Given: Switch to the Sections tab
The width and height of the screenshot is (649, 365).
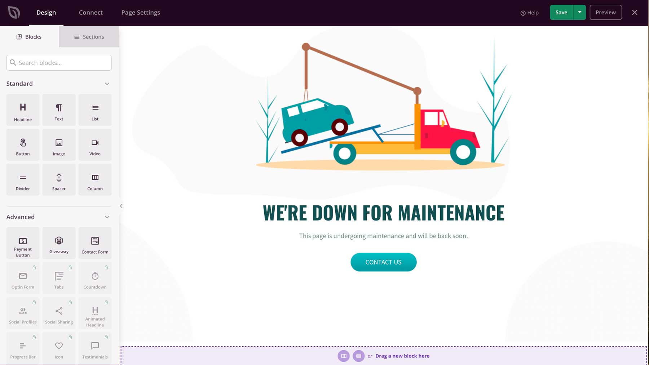Looking at the screenshot, I should 89,36.
